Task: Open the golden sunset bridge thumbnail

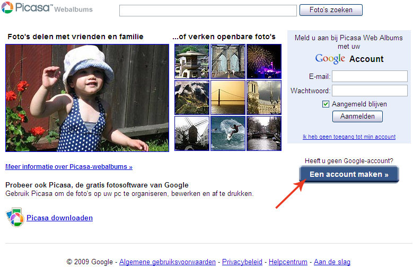Action: tap(227, 97)
